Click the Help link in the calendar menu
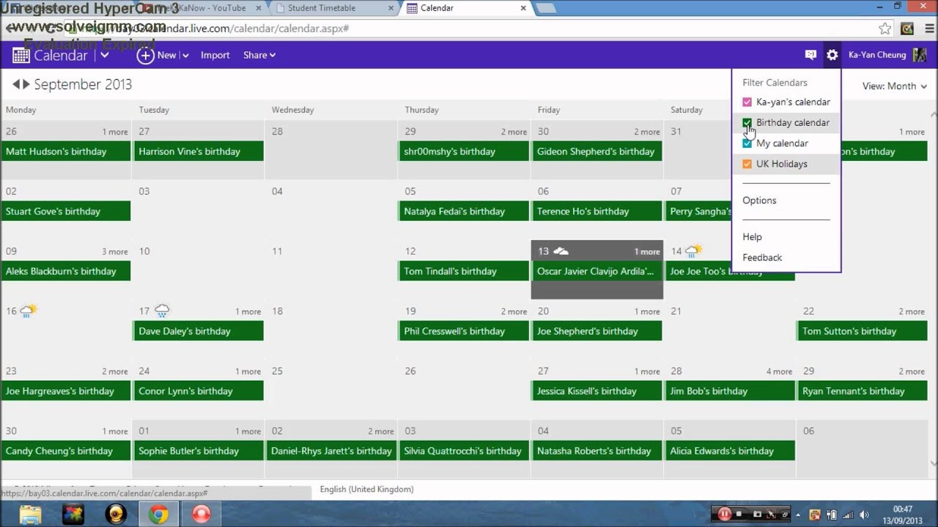Viewport: 938px width, 527px height. click(752, 236)
